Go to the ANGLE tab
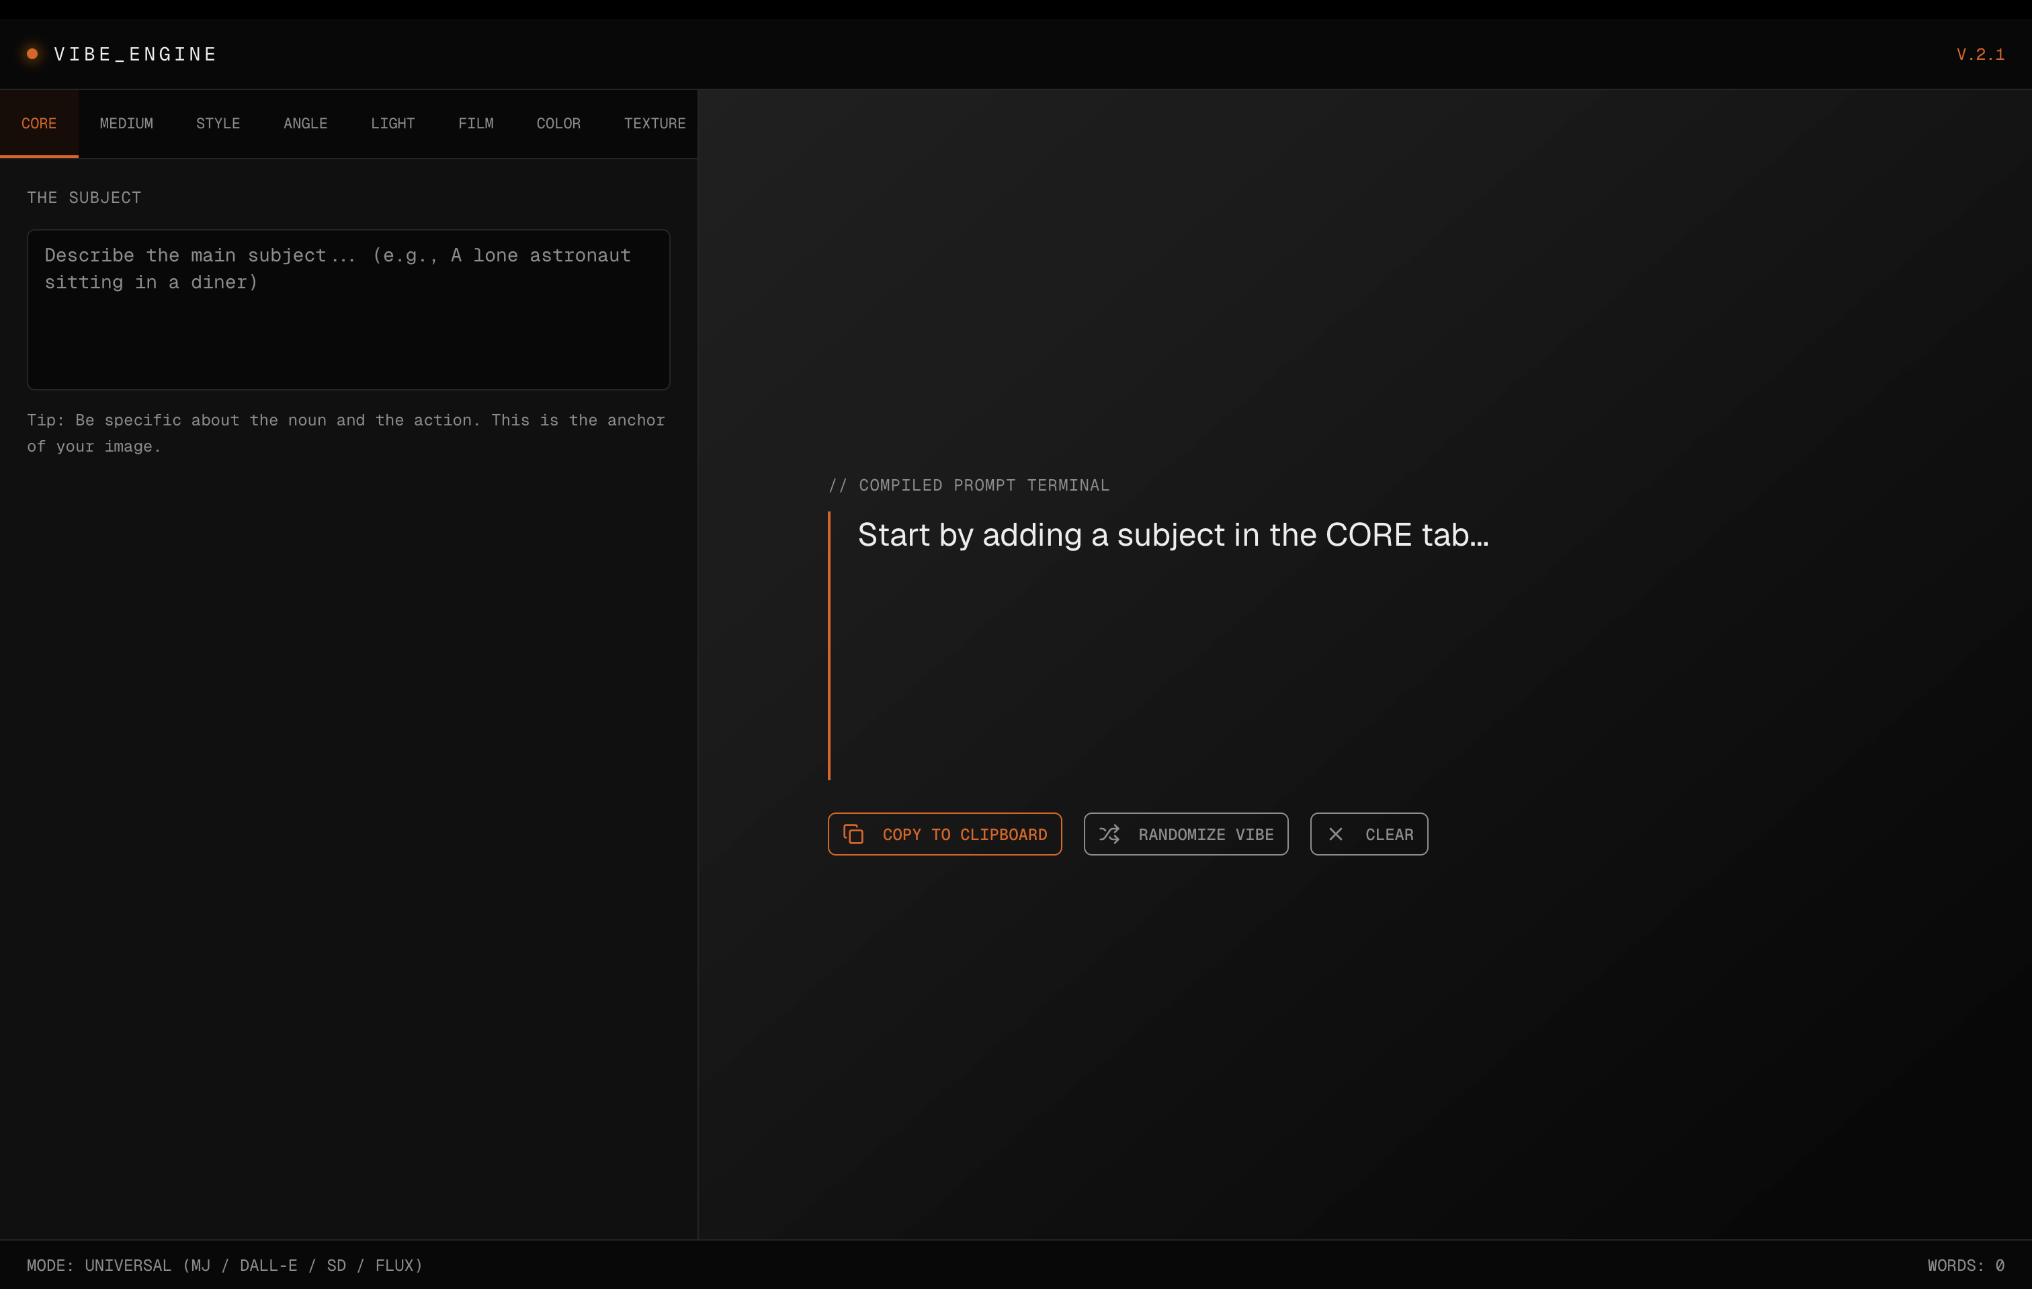The image size is (2032, 1289). click(x=306, y=123)
